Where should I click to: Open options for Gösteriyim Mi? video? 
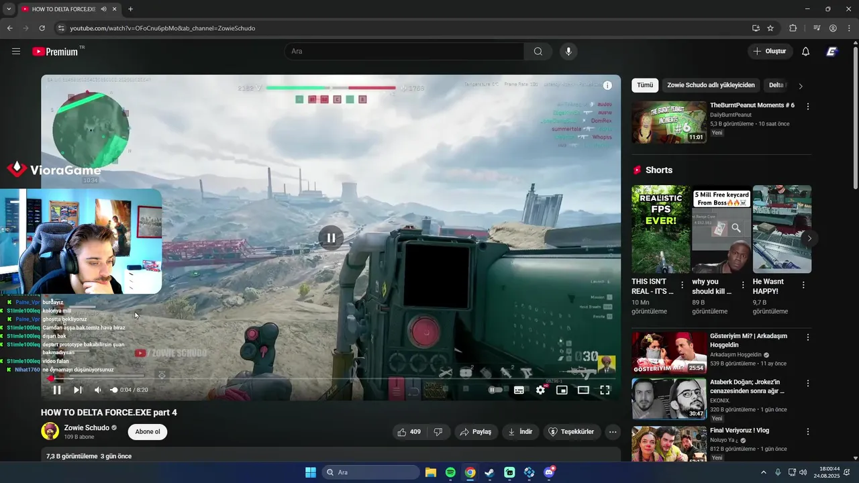(807, 337)
